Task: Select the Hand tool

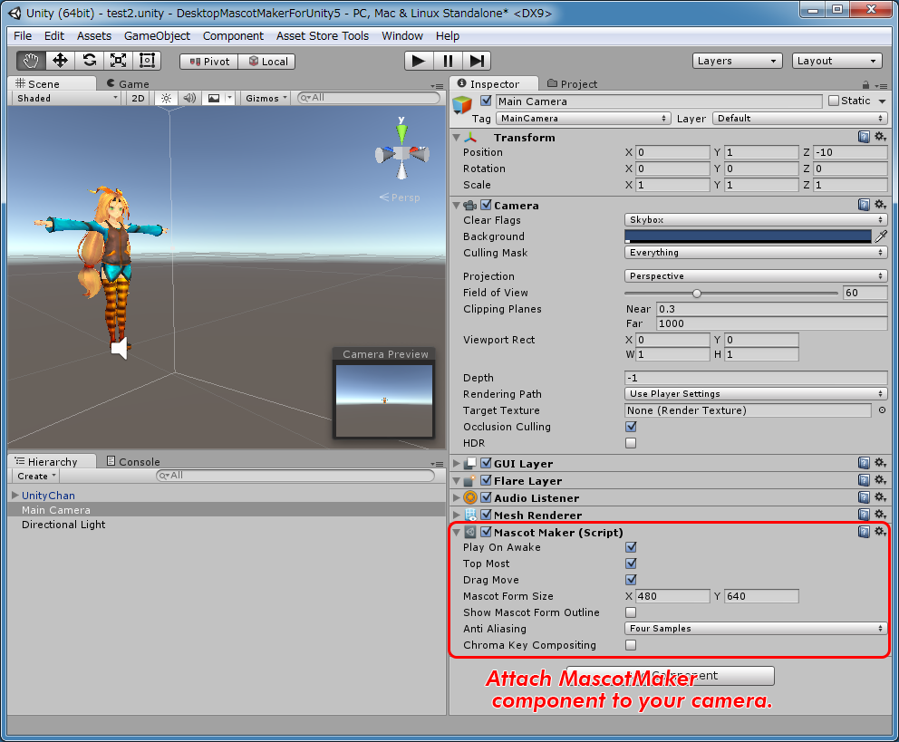Action: (31, 61)
